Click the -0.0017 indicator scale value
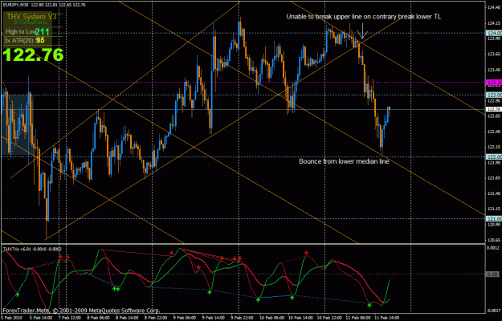502x321 pixels. [x=494, y=311]
